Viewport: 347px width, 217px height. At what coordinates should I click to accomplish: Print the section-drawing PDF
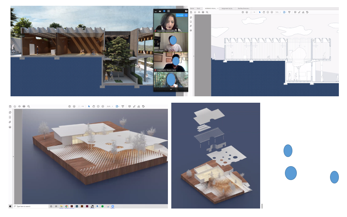203,12
